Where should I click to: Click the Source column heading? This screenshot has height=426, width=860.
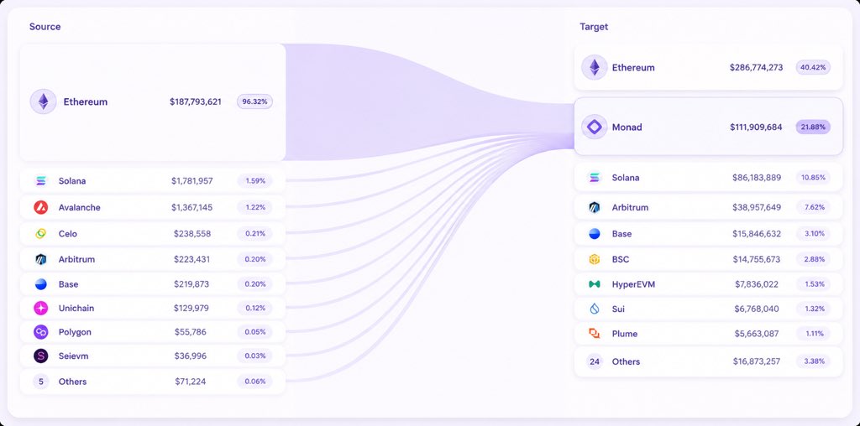coord(45,26)
